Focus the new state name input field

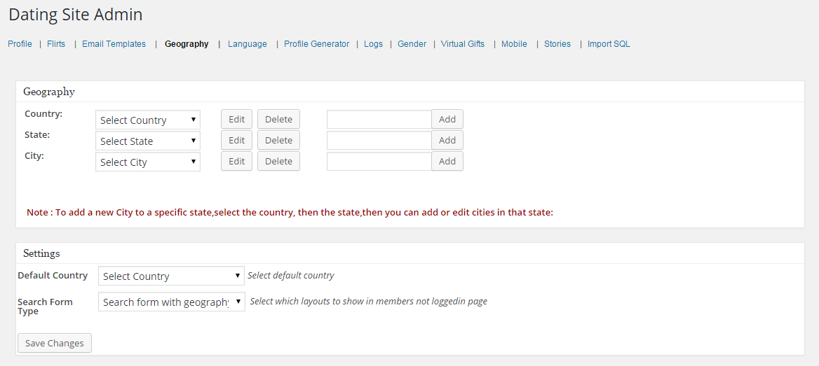[x=379, y=140]
